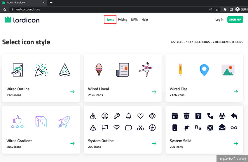Select the translate language icon
This screenshot has width=248, height=162.
pyautogui.click(x=198, y=128)
